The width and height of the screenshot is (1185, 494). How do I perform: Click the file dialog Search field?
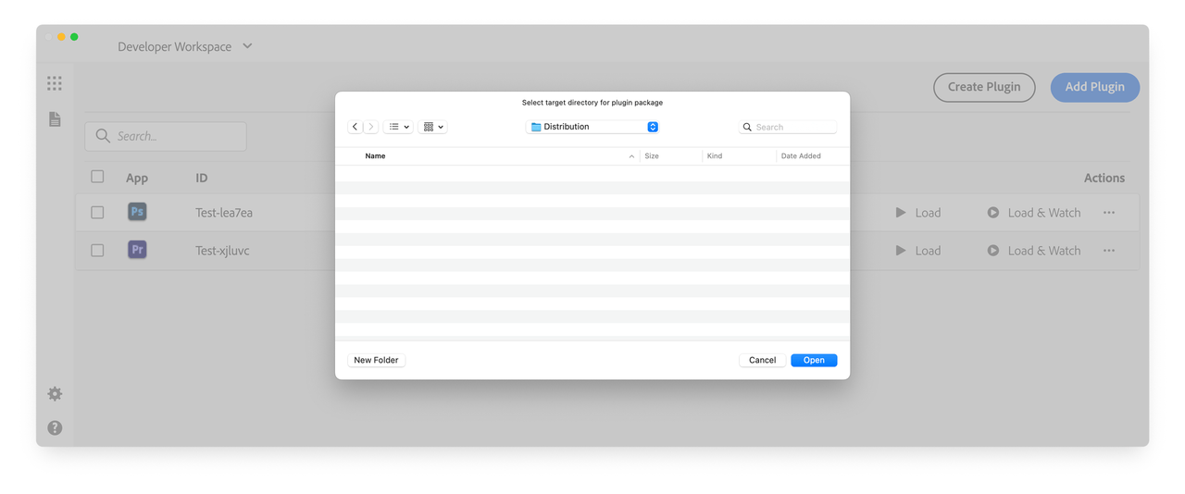point(788,127)
